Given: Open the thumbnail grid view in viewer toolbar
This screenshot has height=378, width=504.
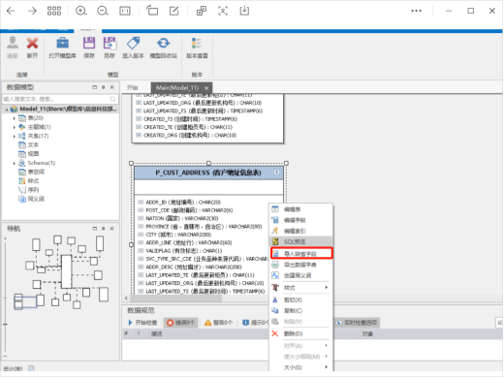Looking at the screenshot, I should point(54,11).
